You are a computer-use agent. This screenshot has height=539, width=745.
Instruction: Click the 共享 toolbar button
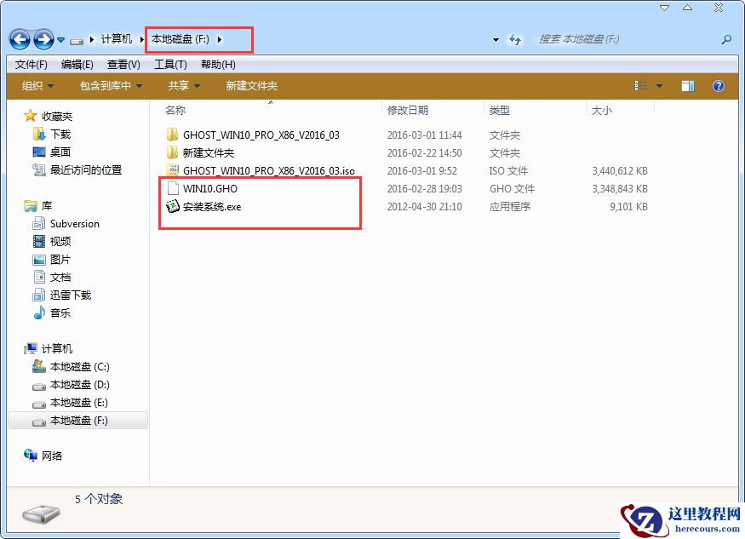click(181, 85)
